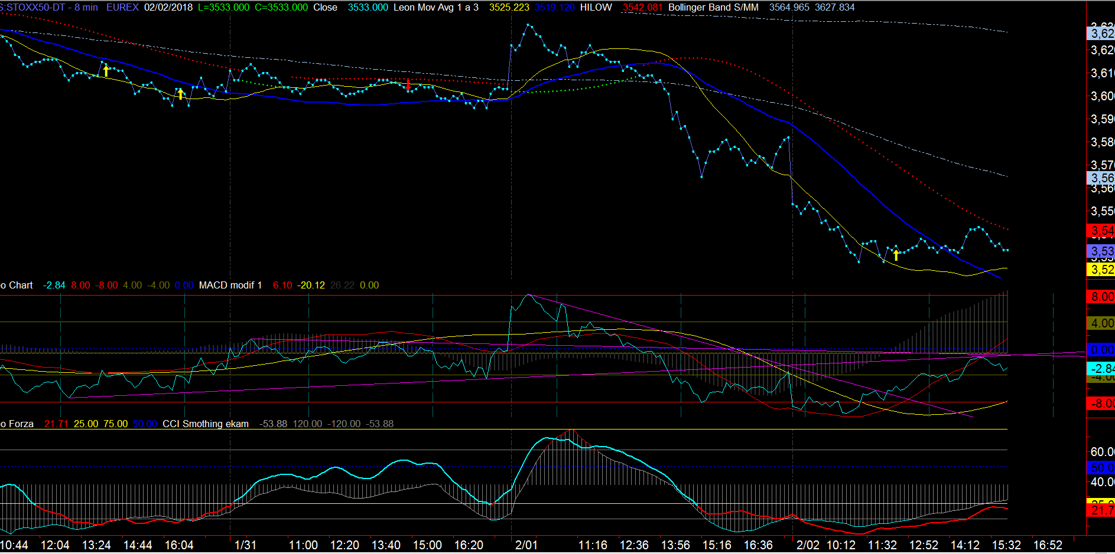The image size is (1115, 554).
Task: Click the red 21.7 Forza axis tag
Action: [1101, 510]
